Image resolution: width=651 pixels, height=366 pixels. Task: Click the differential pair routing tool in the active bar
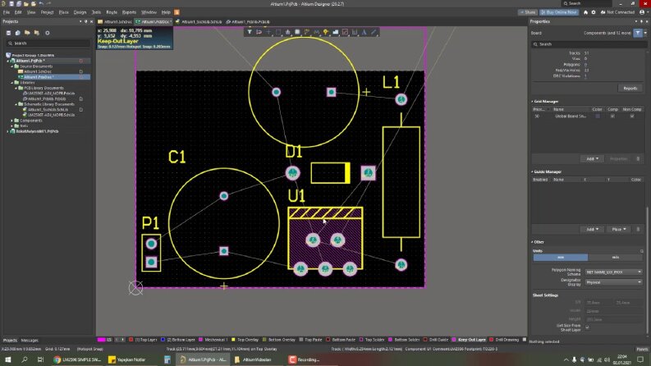tap(316, 32)
